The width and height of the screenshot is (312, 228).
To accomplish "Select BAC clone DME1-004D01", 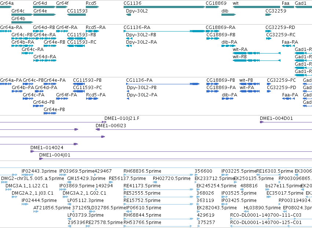I will [x=276, y=118].
